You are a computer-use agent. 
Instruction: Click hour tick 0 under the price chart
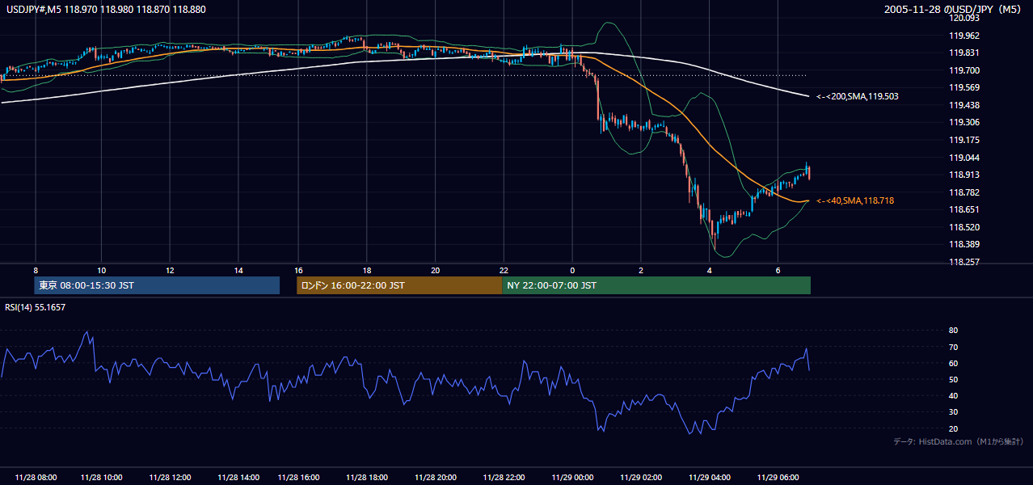click(x=572, y=270)
